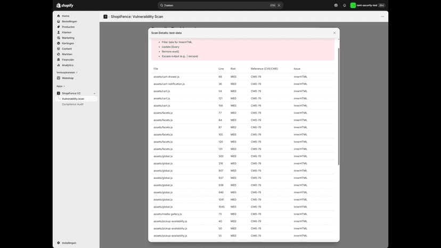
Task: Click line number 907 cell
Action: (x=221, y=171)
